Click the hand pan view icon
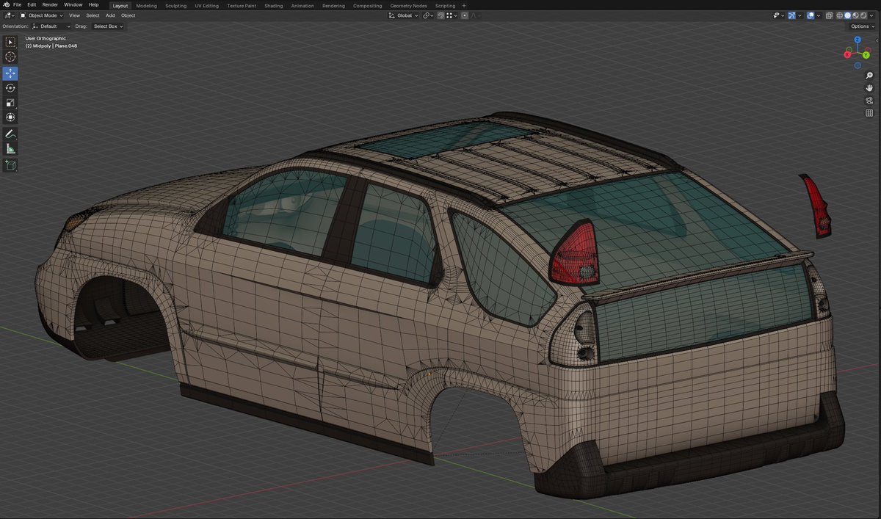 click(x=869, y=88)
